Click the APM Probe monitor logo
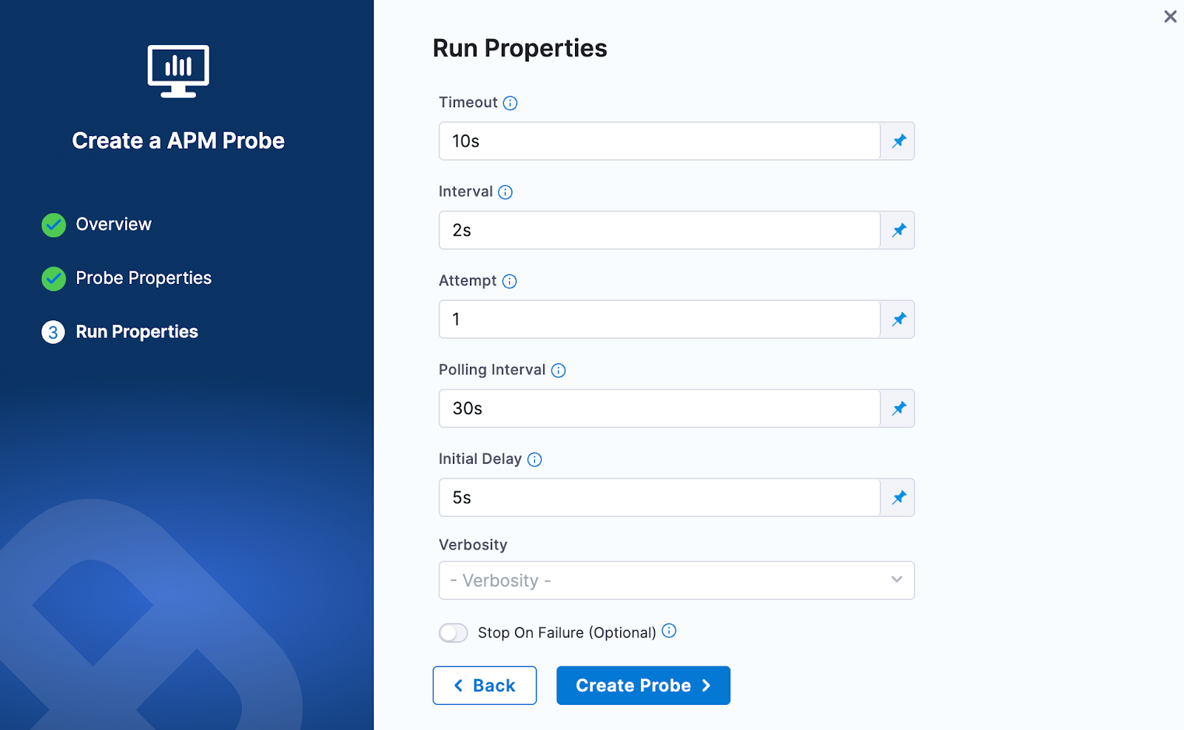 click(178, 71)
